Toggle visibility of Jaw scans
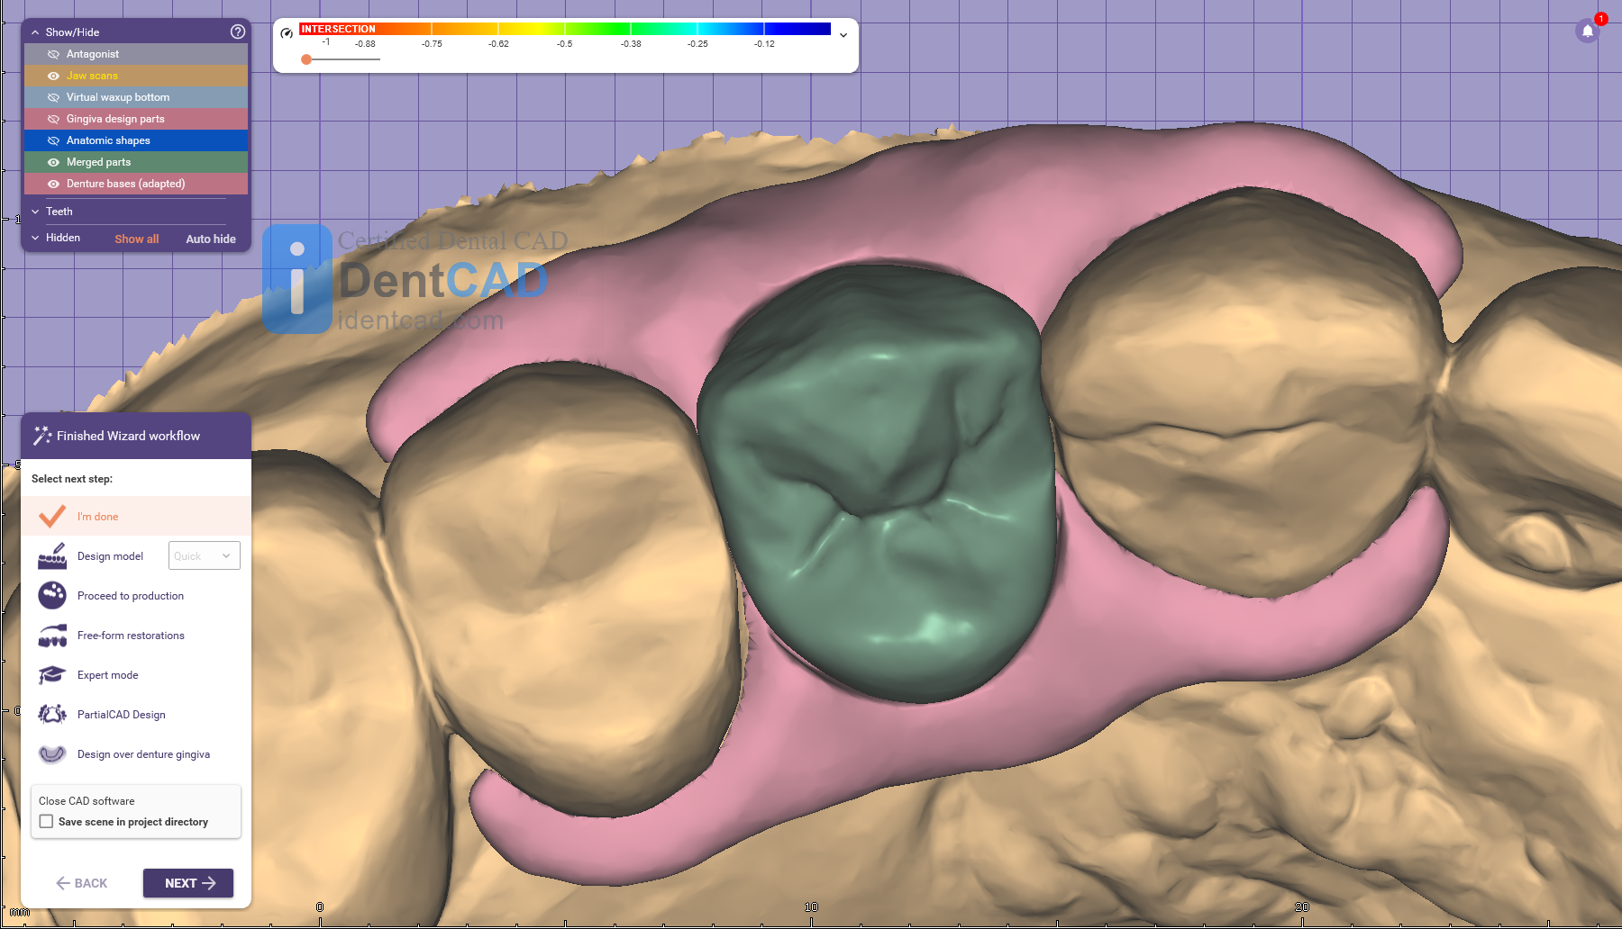The image size is (1622, 929). [53, 76]
